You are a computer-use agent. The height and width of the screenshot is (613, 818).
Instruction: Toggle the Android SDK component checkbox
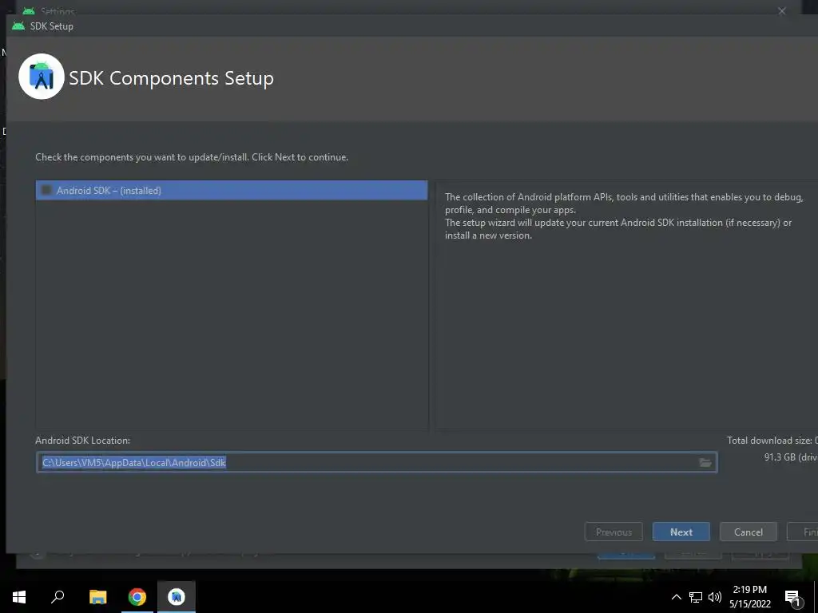point(46,190)
